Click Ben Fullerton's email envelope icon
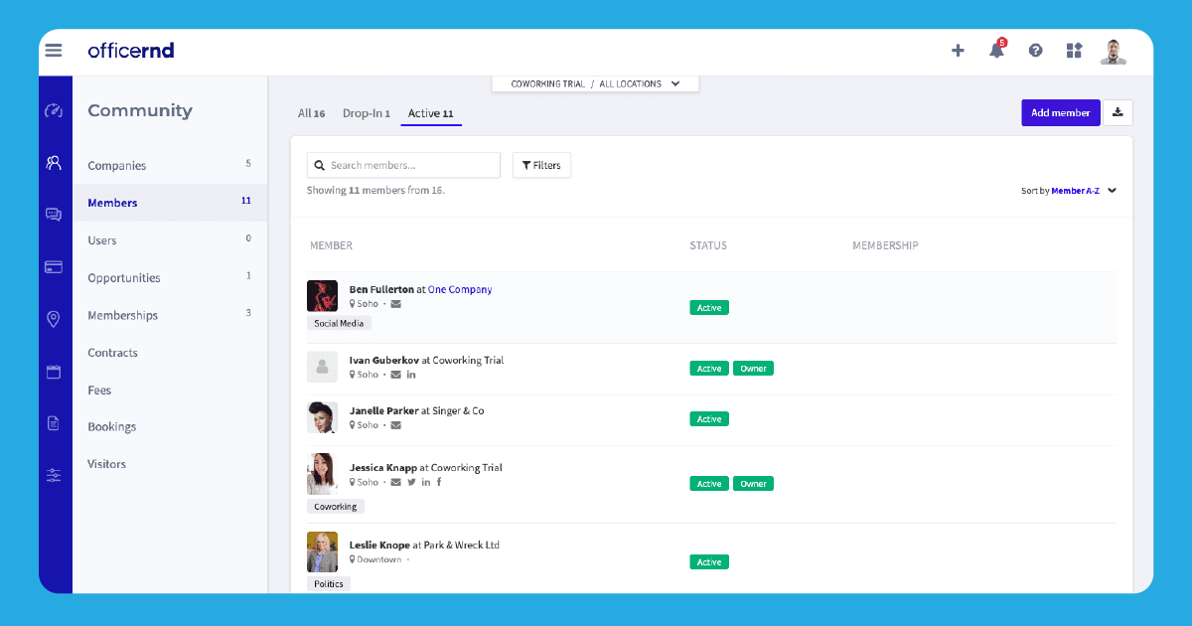 pyautogui.click(x=395, y=304)
